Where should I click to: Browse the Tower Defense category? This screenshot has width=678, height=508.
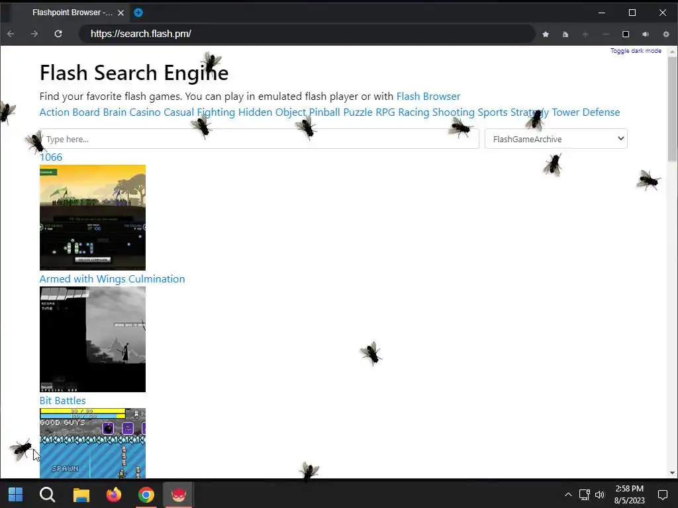586,112
